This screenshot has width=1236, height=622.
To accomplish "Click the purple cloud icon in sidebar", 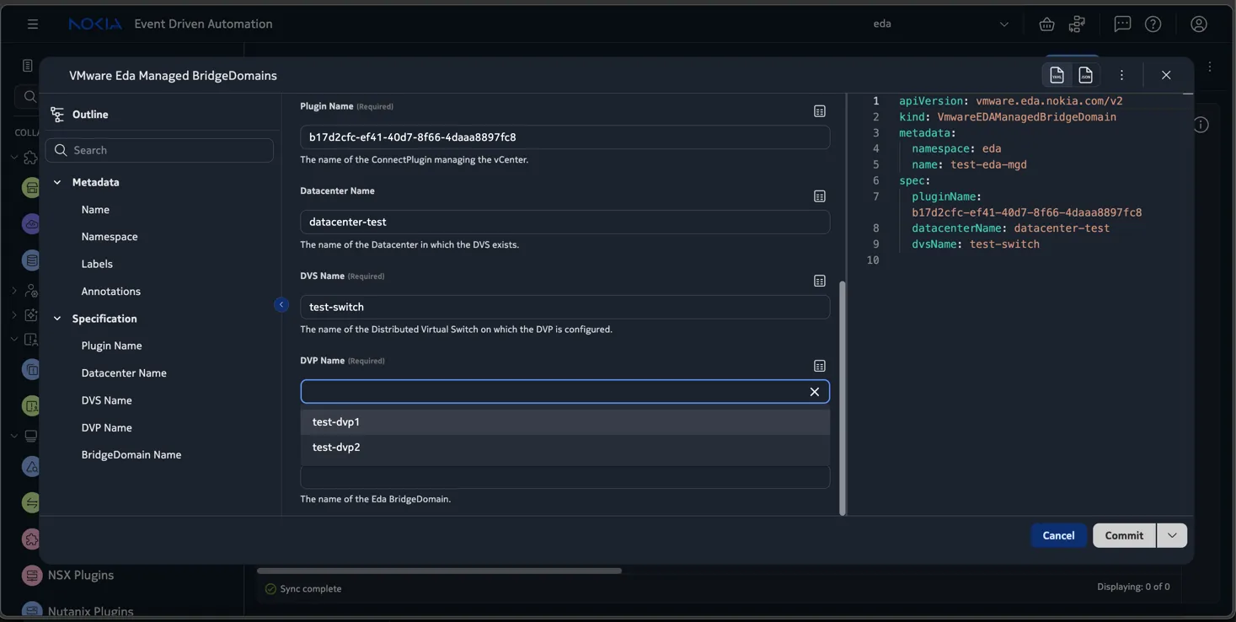I will pyautogui.click(x=31, y=223).
